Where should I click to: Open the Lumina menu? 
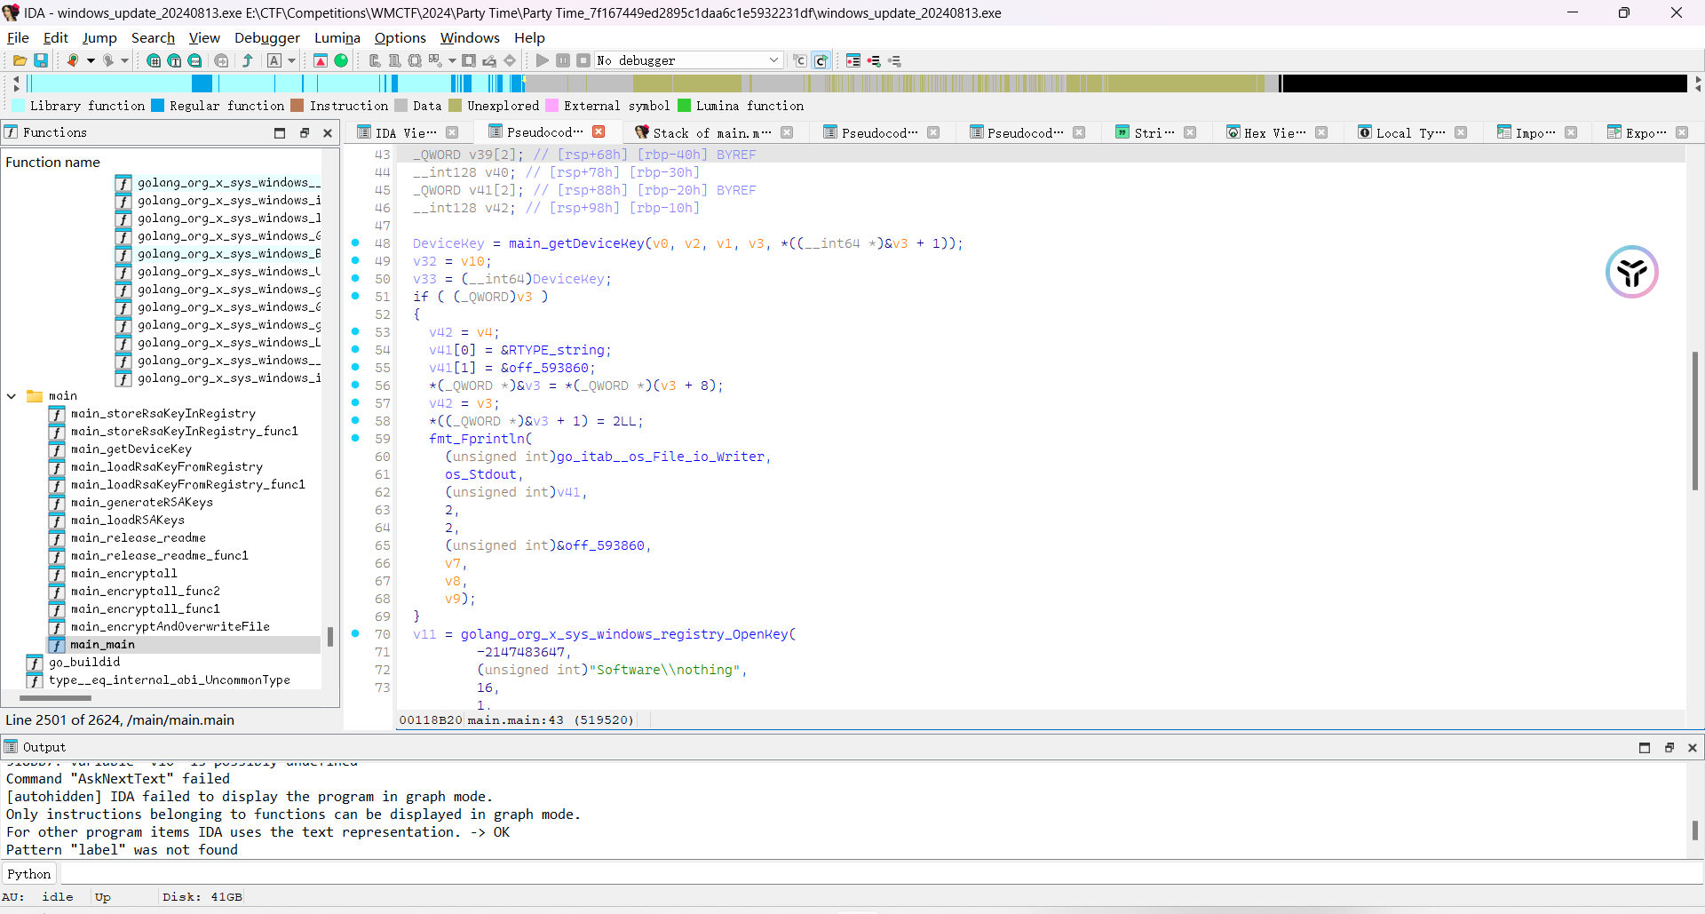pyautogui.click(x=337, y=37)
